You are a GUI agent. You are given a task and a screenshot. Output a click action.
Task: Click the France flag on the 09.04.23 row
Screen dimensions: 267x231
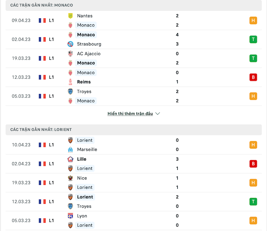click(x=42, y=20)
